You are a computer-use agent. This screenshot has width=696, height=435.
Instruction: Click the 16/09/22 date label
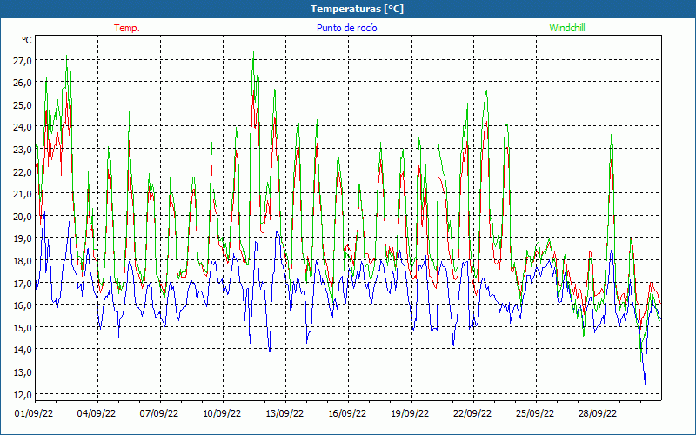coord(347,413)
